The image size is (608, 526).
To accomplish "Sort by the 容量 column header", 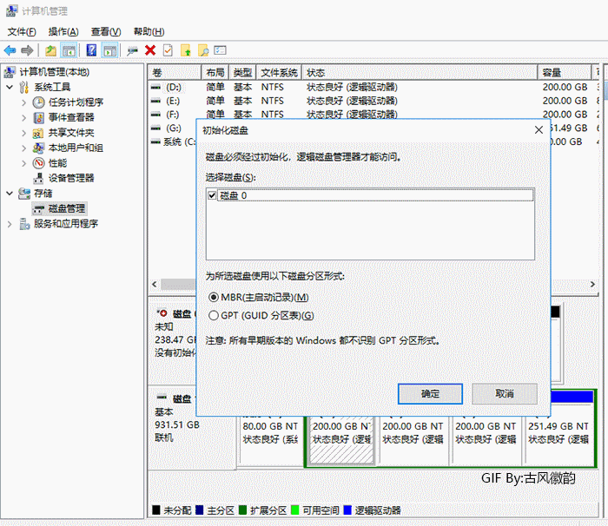I will 565,73.
